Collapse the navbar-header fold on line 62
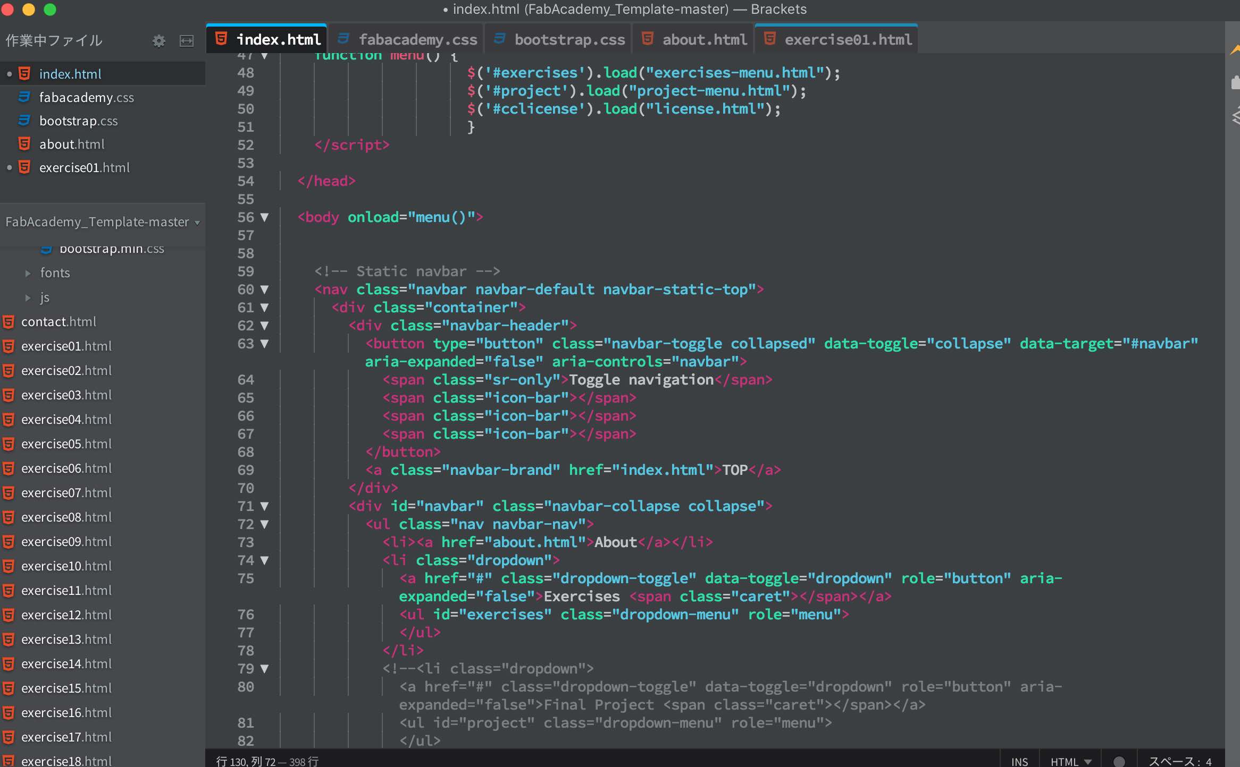 [x=264, y=326]
